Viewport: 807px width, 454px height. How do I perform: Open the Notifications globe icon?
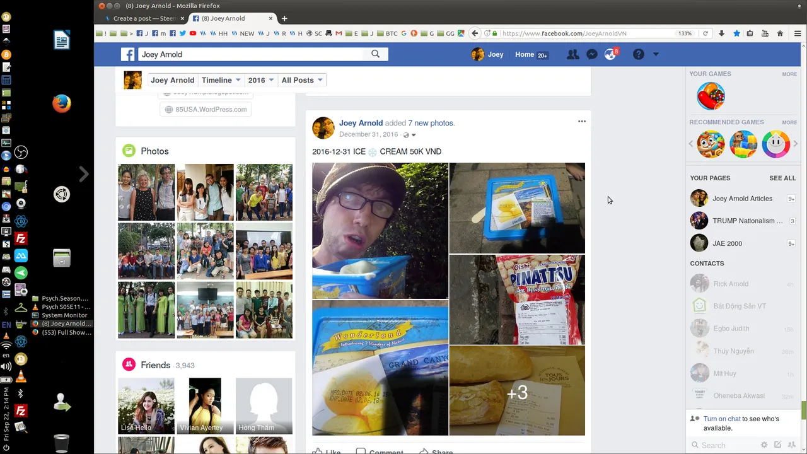[610, 55]
